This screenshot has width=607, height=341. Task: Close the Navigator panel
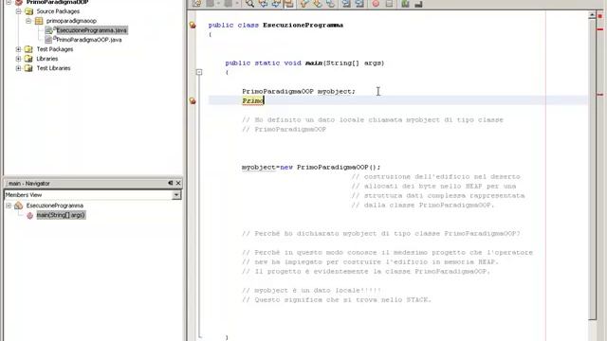(x=178, y=183)
